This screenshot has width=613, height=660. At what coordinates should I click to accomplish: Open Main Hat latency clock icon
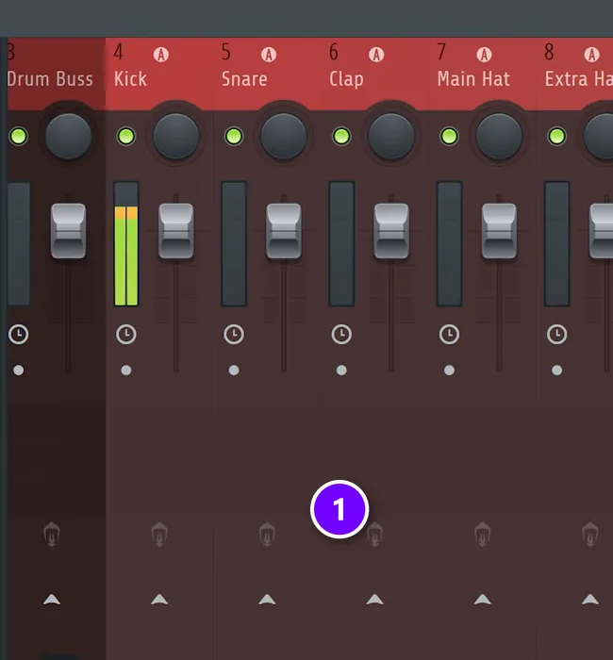[x=449, y=334]
